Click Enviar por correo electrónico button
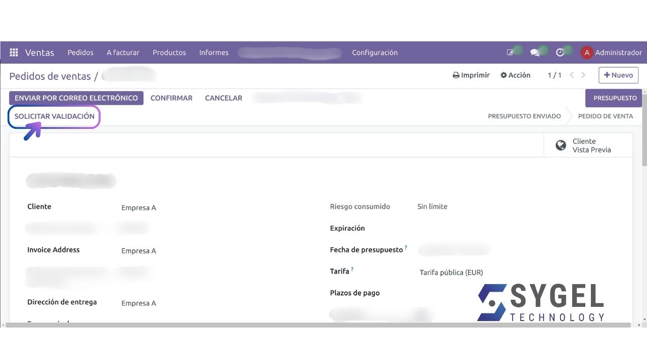This screenshot has height=364, width=647. tap(76, 98)
